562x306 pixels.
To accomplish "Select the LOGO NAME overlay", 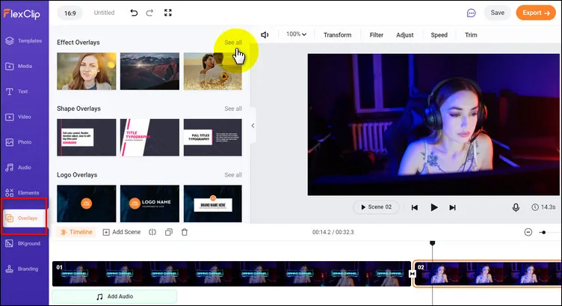I will [149, 204].
